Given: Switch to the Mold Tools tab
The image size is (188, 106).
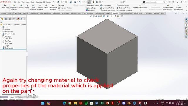Looking at the screenshot, I should (66, 13).
